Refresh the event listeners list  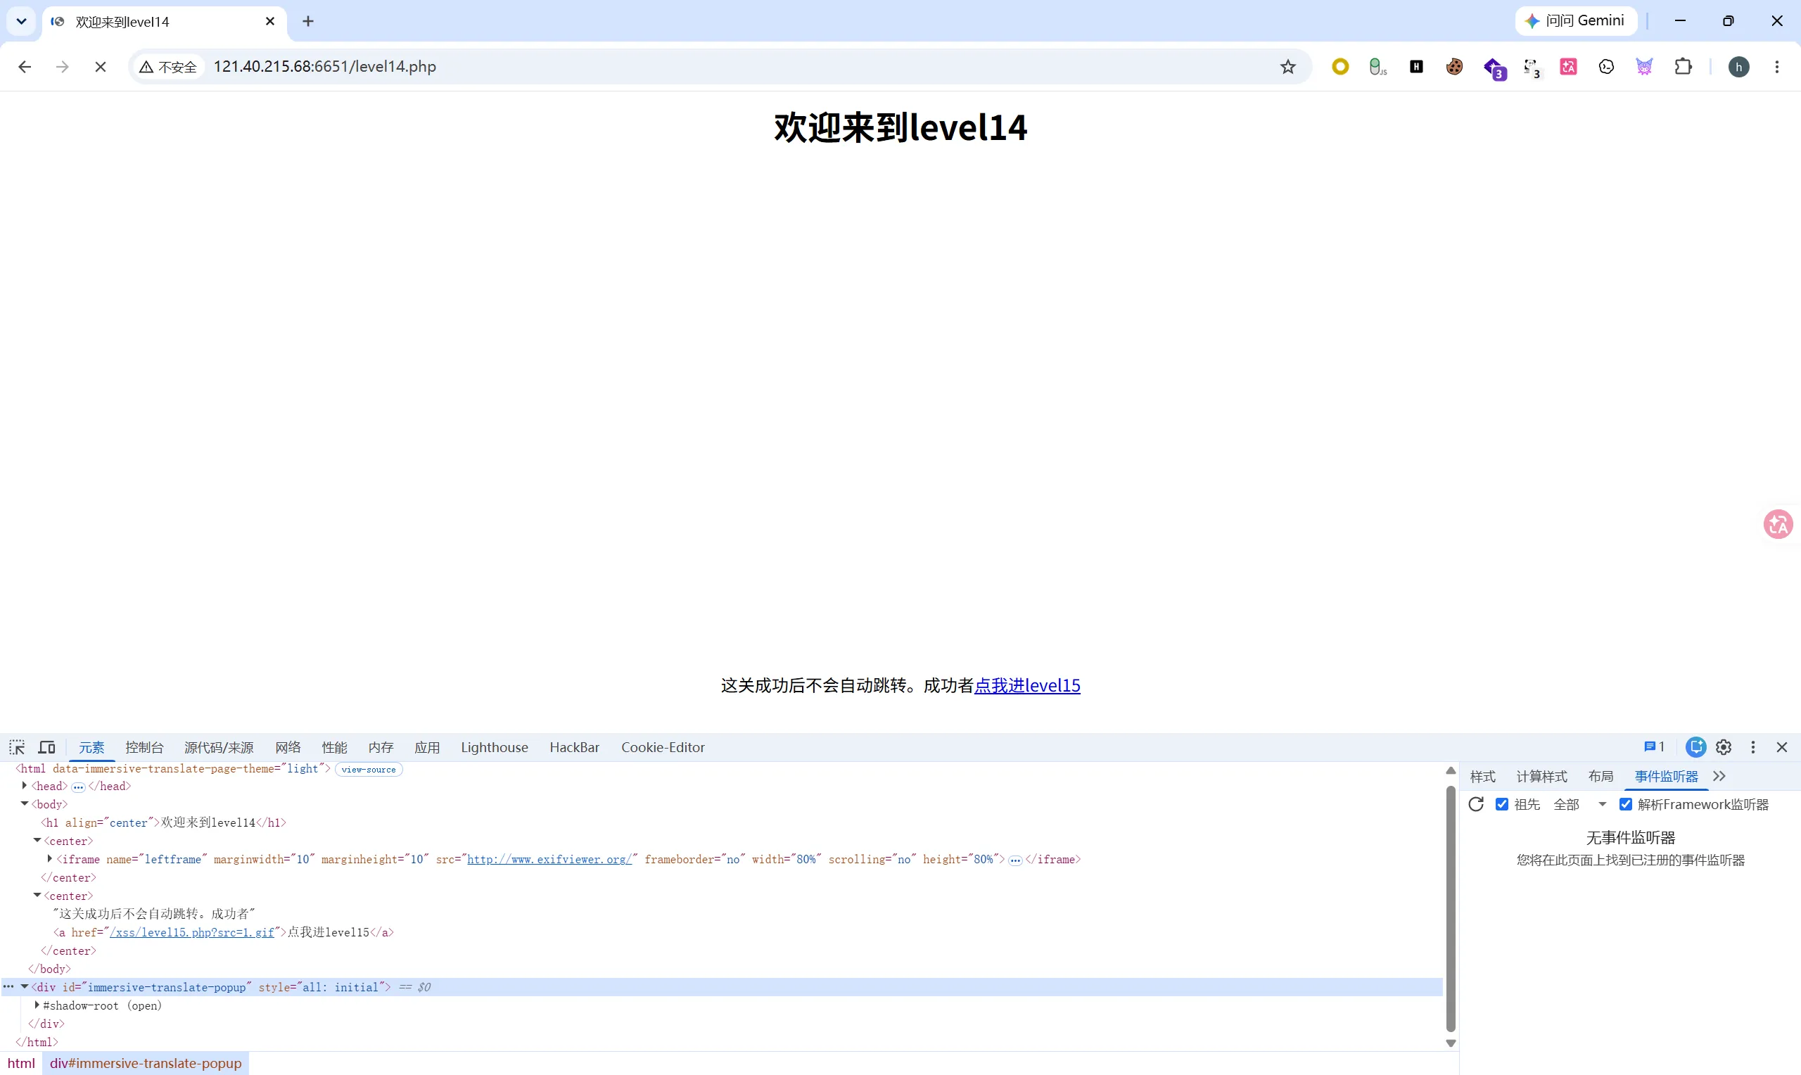tap(1476, 804)
